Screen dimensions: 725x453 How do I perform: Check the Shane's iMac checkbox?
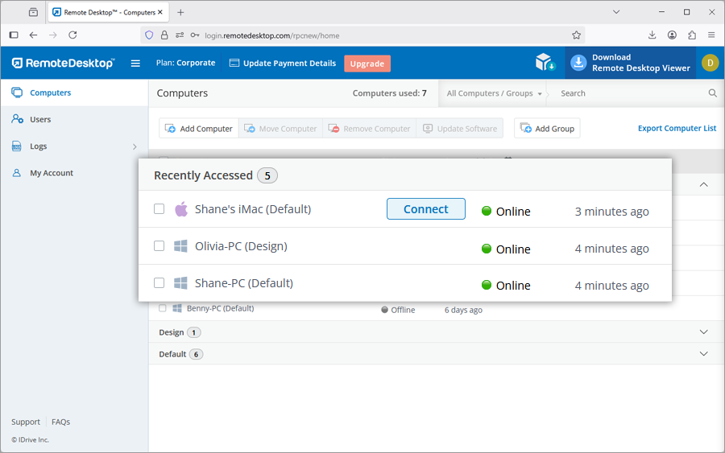click(x=159, y=209)
